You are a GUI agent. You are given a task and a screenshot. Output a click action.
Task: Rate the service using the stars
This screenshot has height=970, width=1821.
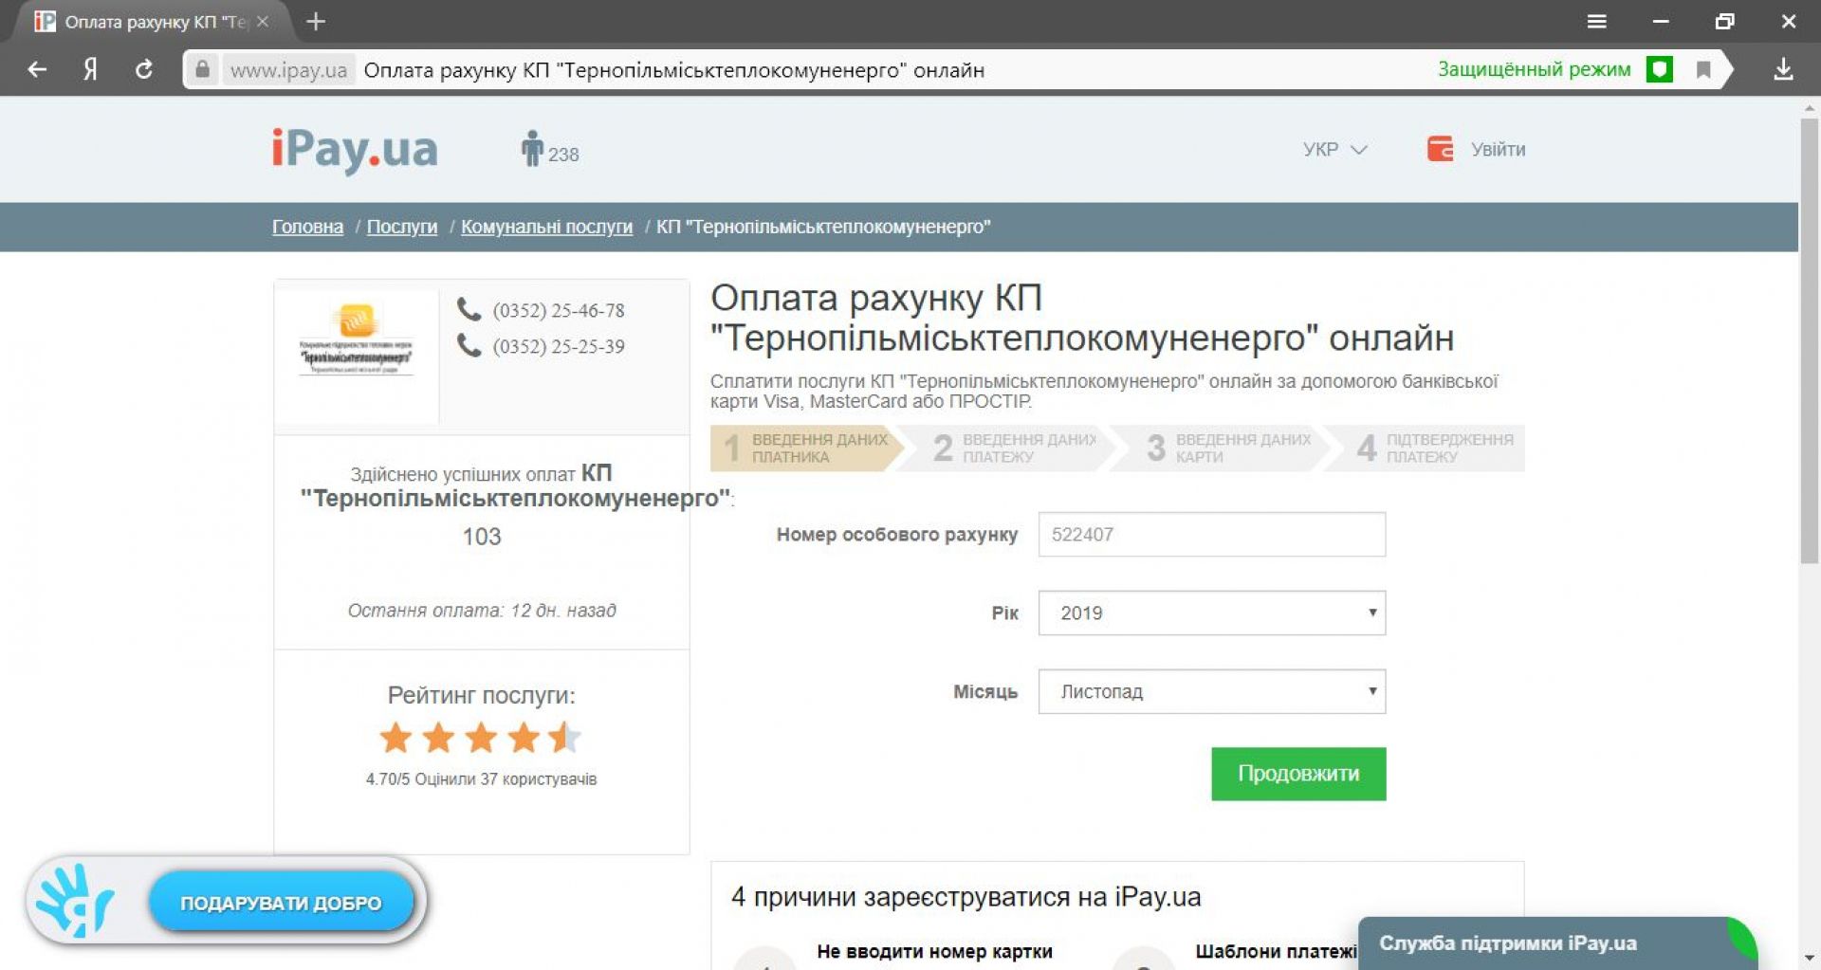(481, 737)
